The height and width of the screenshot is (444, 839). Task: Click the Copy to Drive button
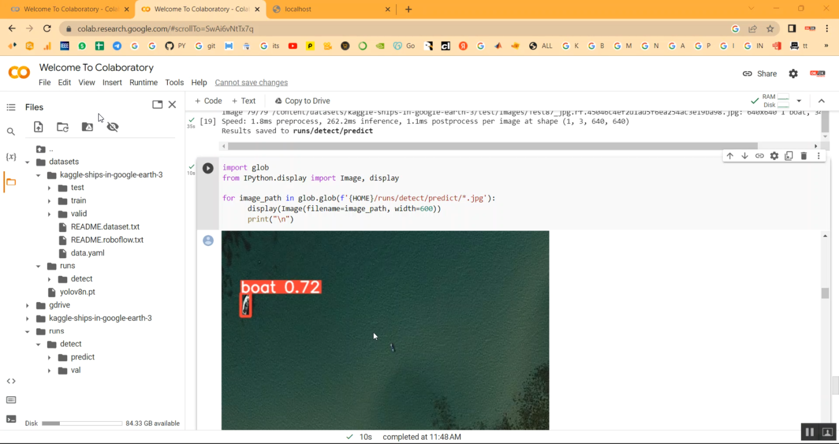coord(302,101)
